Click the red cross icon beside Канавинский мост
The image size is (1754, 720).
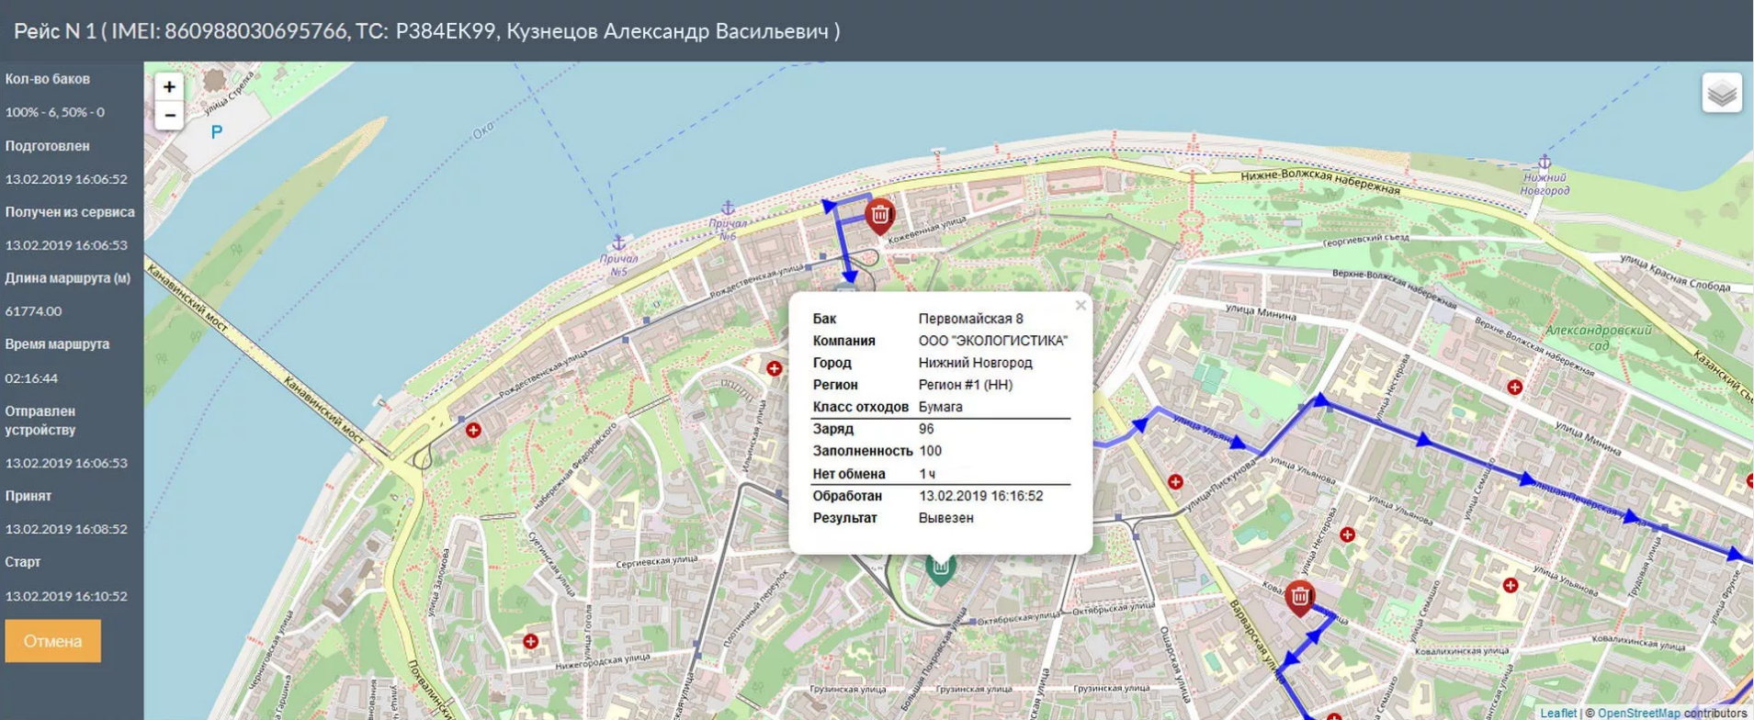click(x=473, y=430)
